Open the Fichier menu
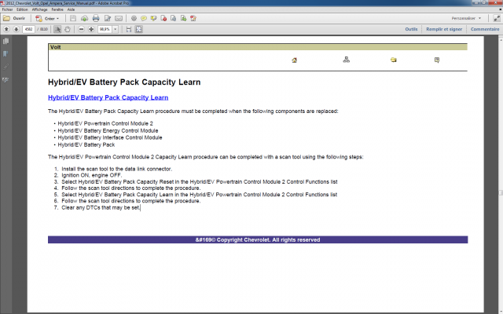Viewport: 503px width, 314px height. (7, 9)
